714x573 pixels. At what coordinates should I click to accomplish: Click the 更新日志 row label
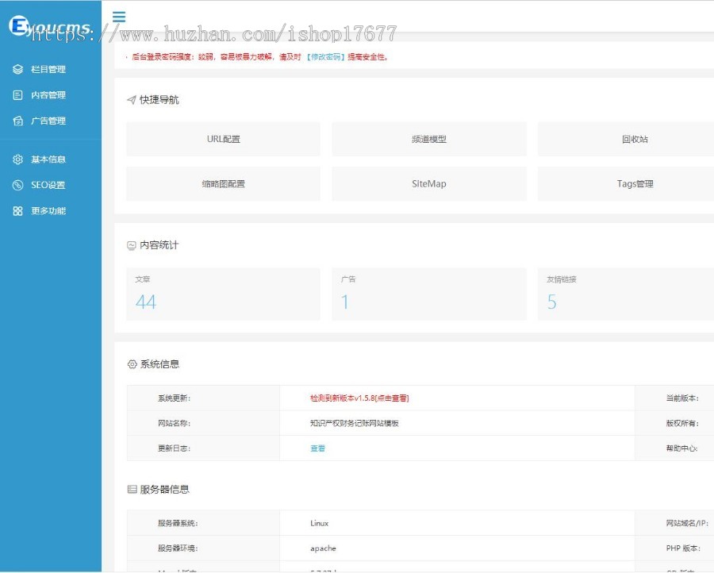[x=174, y=448]
